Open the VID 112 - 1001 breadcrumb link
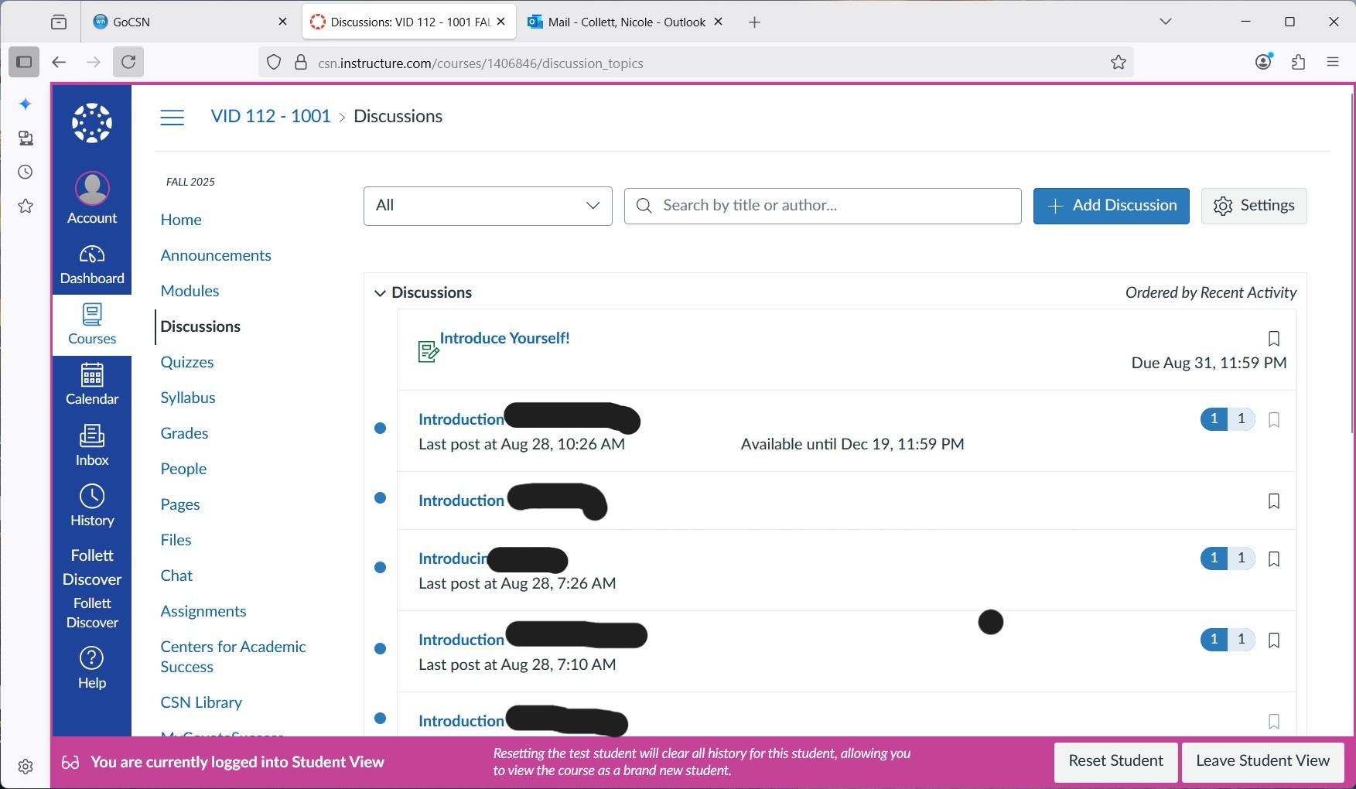This screenshot has height=789, width=1356. point(271,116)
